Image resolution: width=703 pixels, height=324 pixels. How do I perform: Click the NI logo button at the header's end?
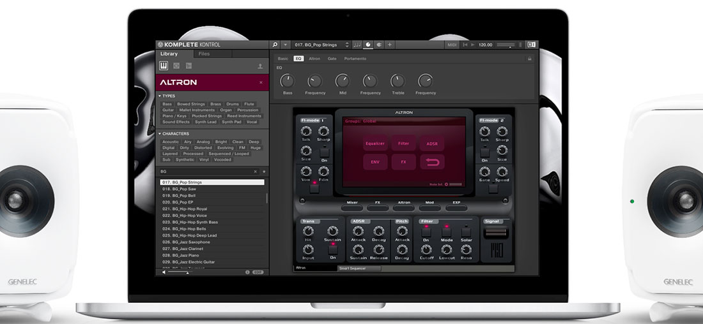(x=531, y=45)
